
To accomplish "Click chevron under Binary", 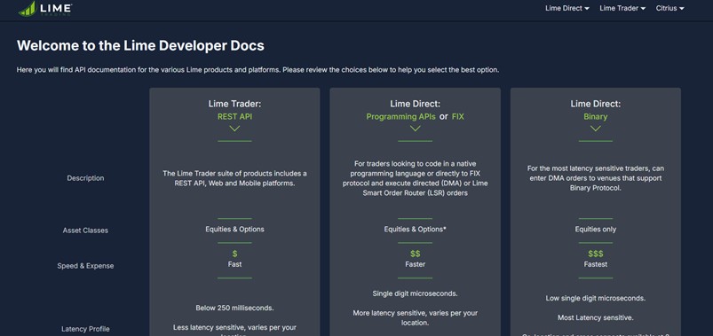I will [595, 129].
